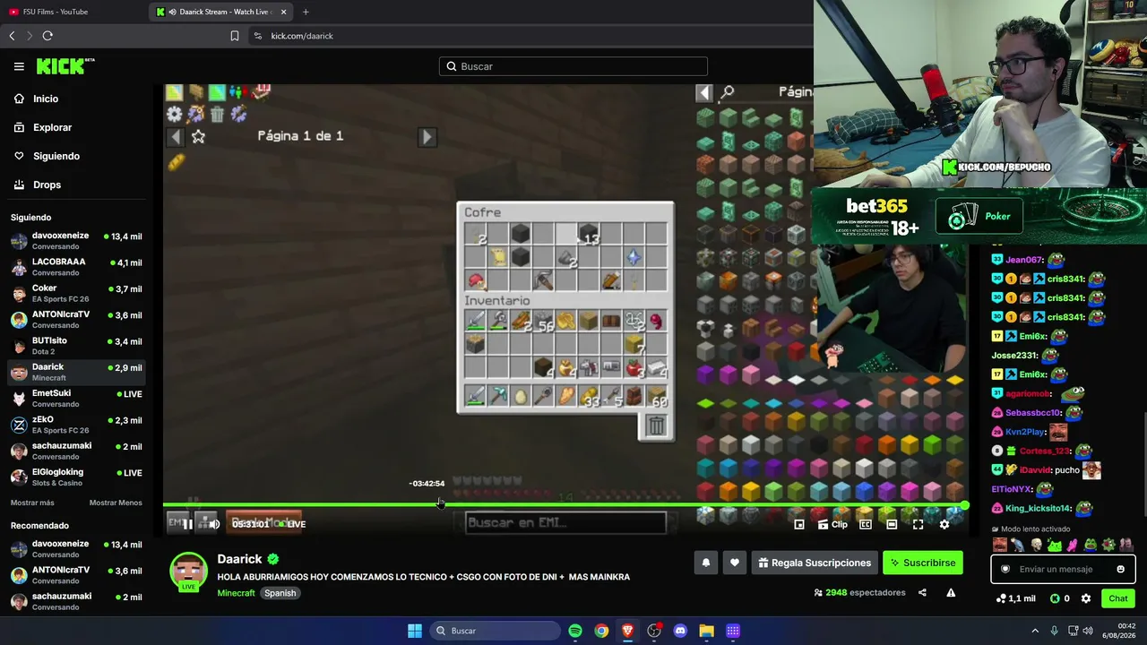The image size is (1147, 645).
Task: Open the chat identity shield icon
Action: coord(1005,569)
